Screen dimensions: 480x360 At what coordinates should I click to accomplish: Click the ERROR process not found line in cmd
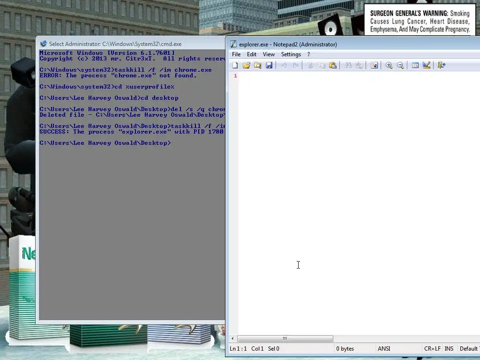point(118,75)
